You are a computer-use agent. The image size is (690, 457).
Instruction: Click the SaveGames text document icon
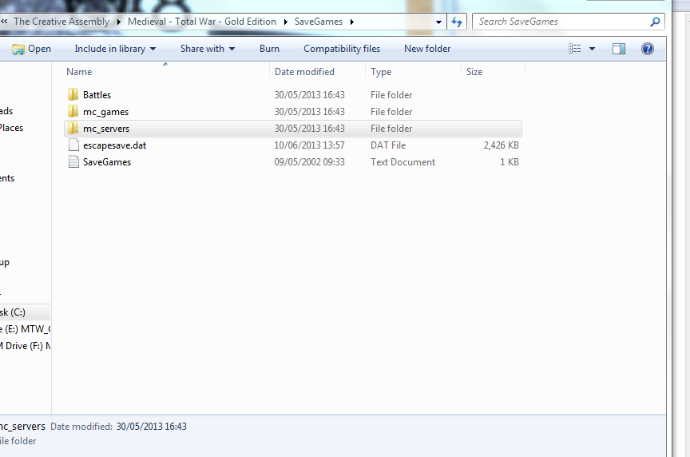coord(73,161)
